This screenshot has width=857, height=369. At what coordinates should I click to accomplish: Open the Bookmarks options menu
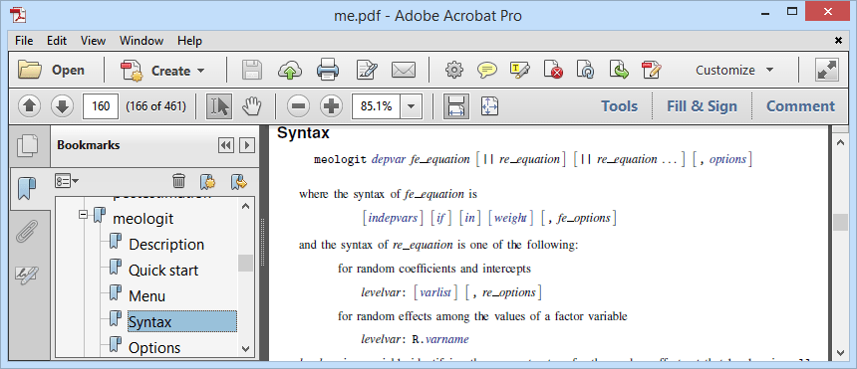click(x=67, y=181)
